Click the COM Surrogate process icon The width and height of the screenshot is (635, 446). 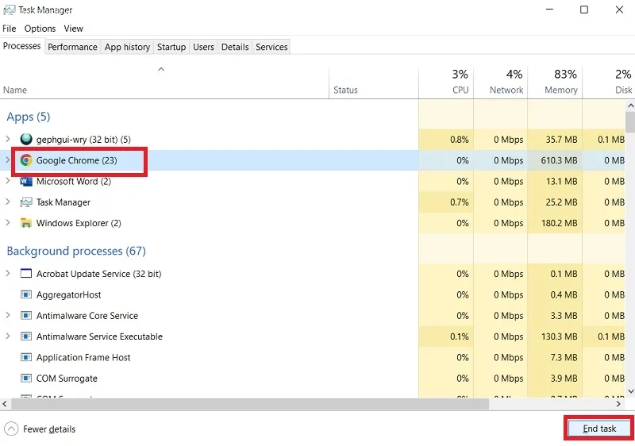[26, 379]
